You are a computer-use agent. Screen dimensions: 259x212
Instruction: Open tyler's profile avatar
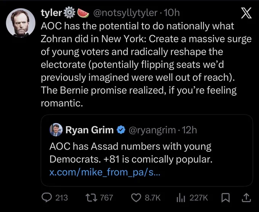[x=21, y=23]
